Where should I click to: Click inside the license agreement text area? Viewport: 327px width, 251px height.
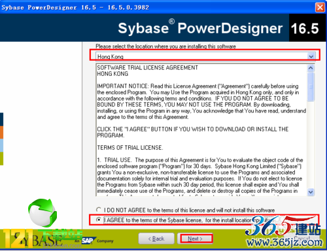tap(201, 130)
